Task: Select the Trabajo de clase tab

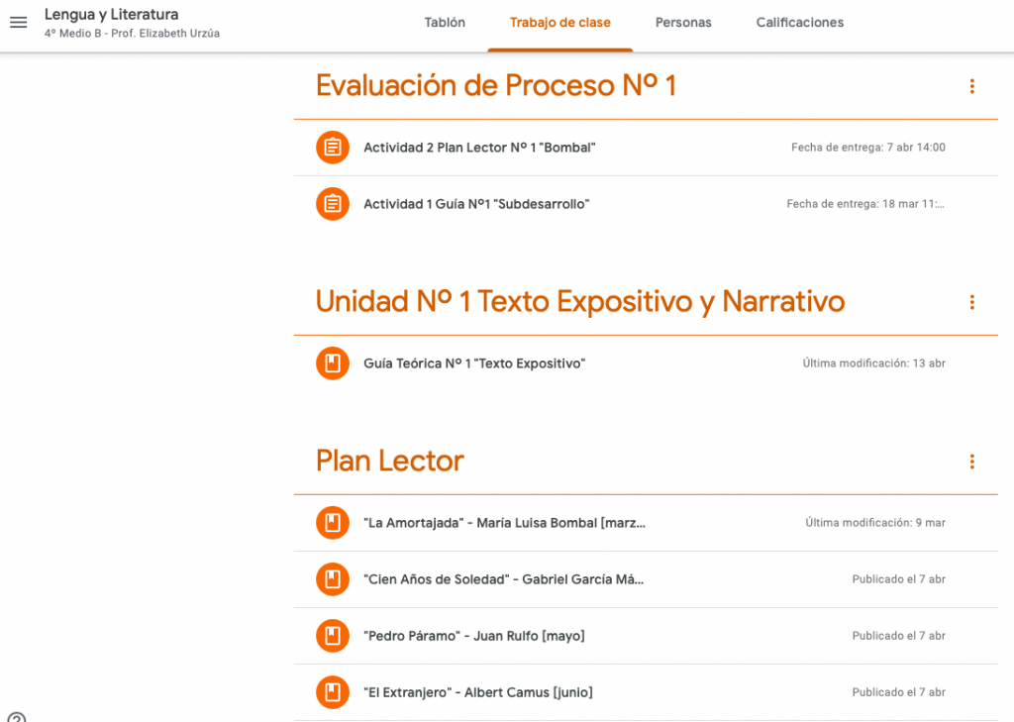Action: (x=559, y=23)
